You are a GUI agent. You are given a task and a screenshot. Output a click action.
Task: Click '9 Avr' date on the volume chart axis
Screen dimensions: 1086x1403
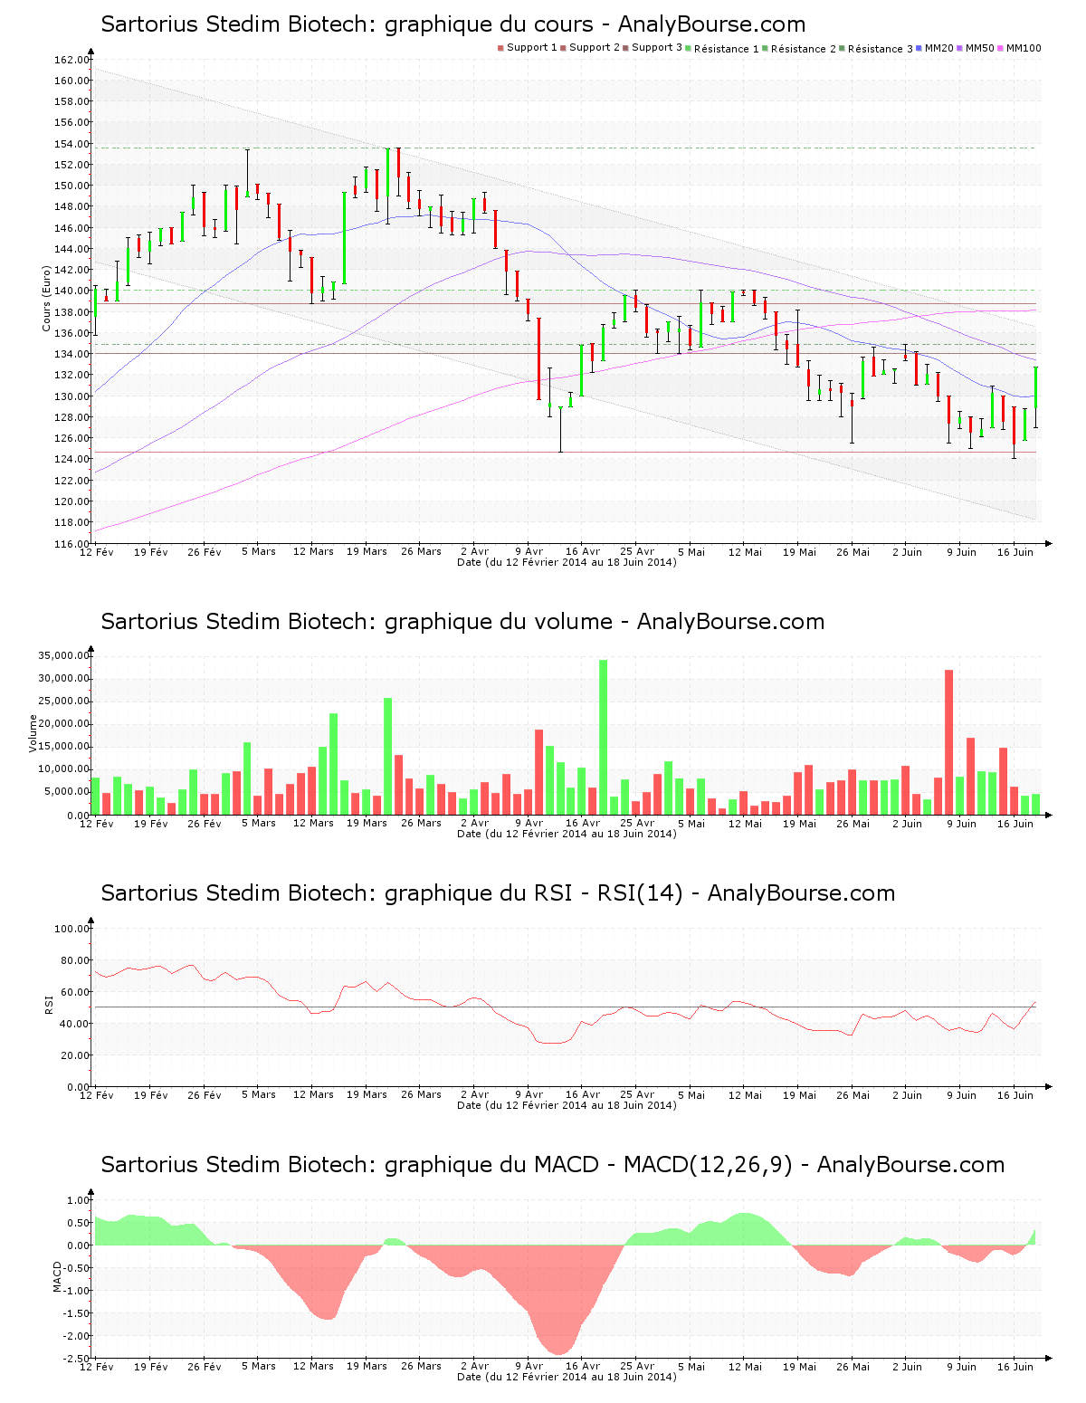tap(529, 824)
